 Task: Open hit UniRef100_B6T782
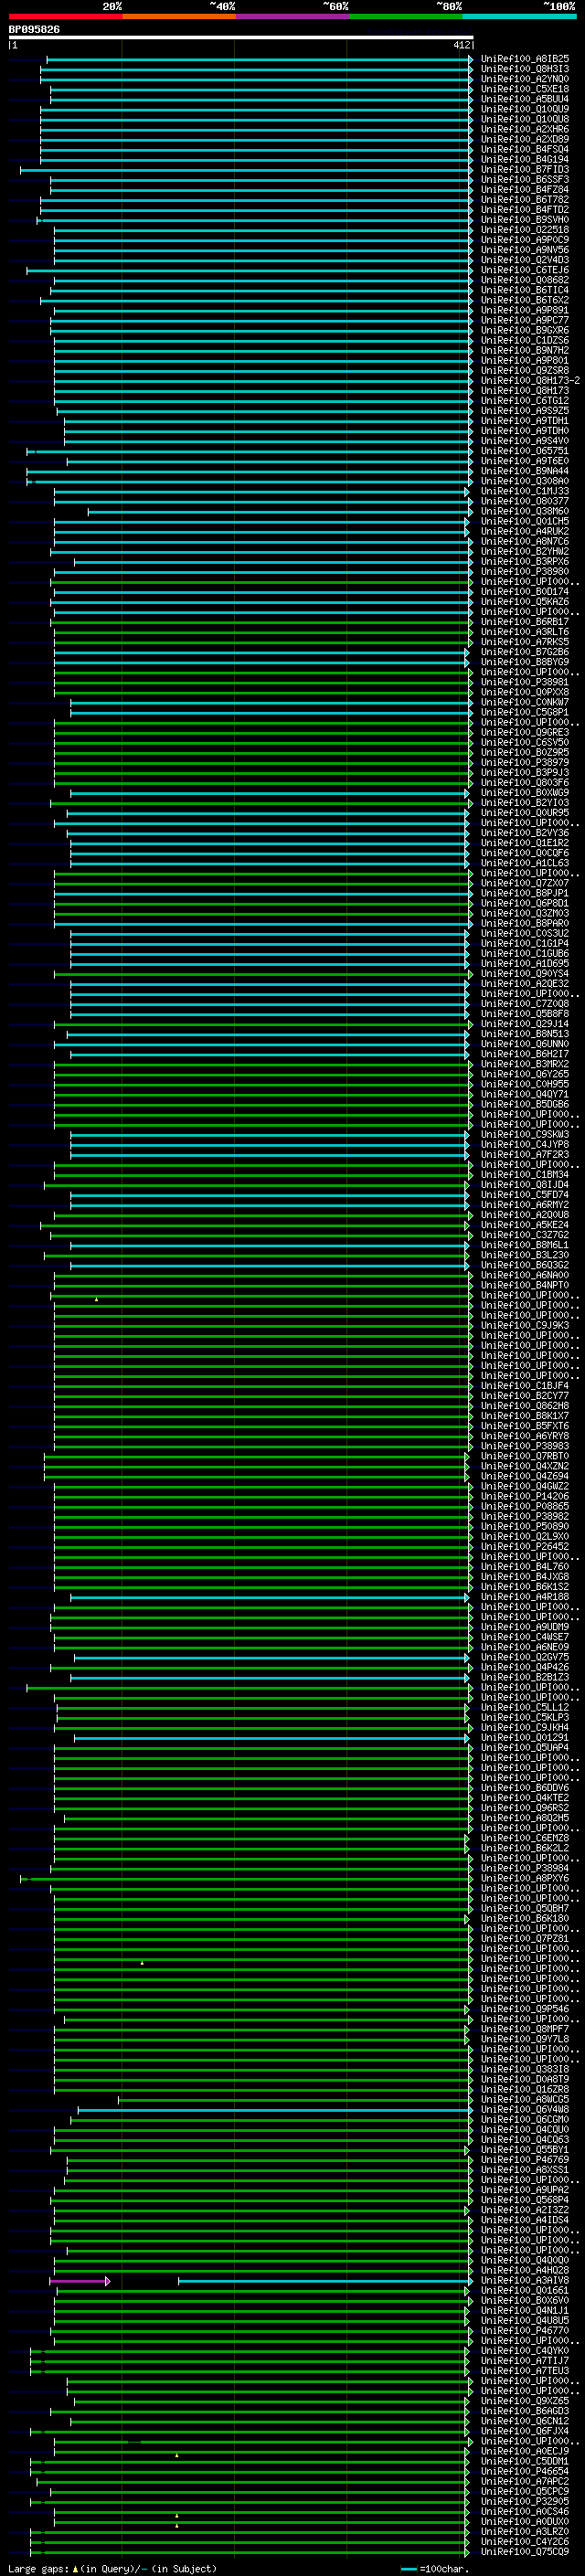click(x=525, y=200)
